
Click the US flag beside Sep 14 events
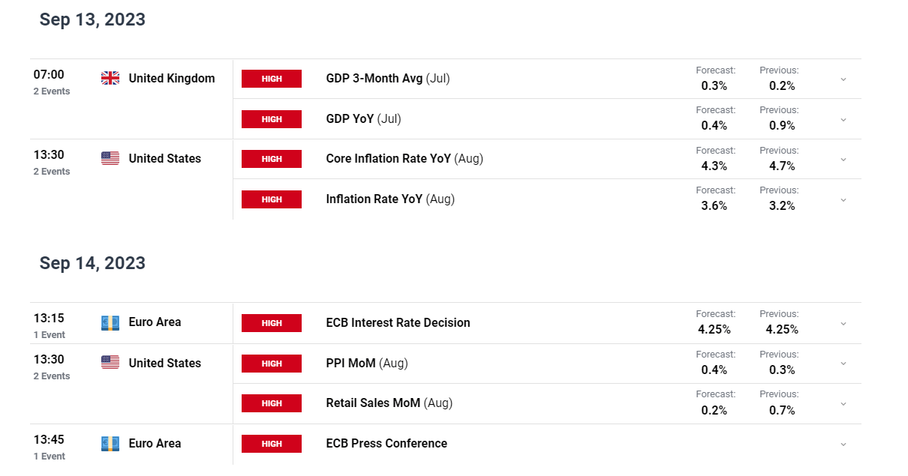click(x=110, y=363)
